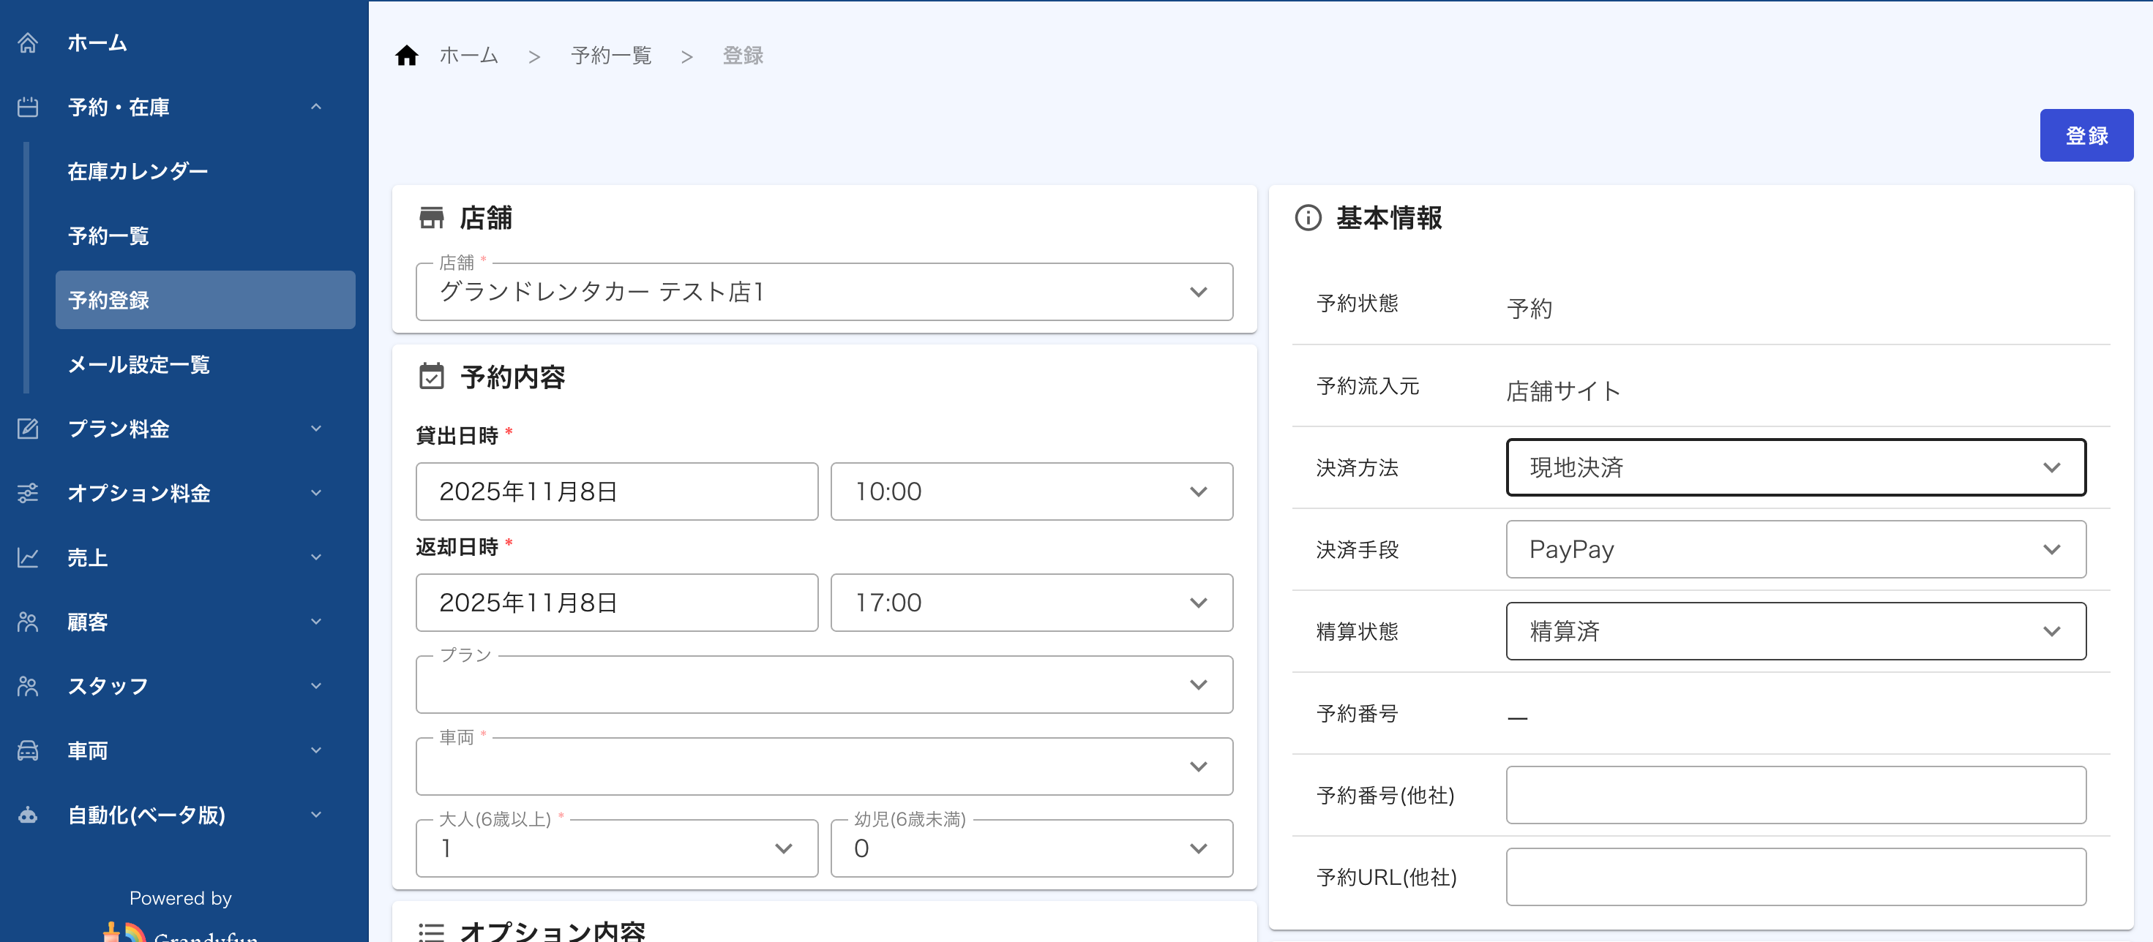Go to メール設定一覧 menu item
This screenshot has height=942, width=2153.
(139, 364)
